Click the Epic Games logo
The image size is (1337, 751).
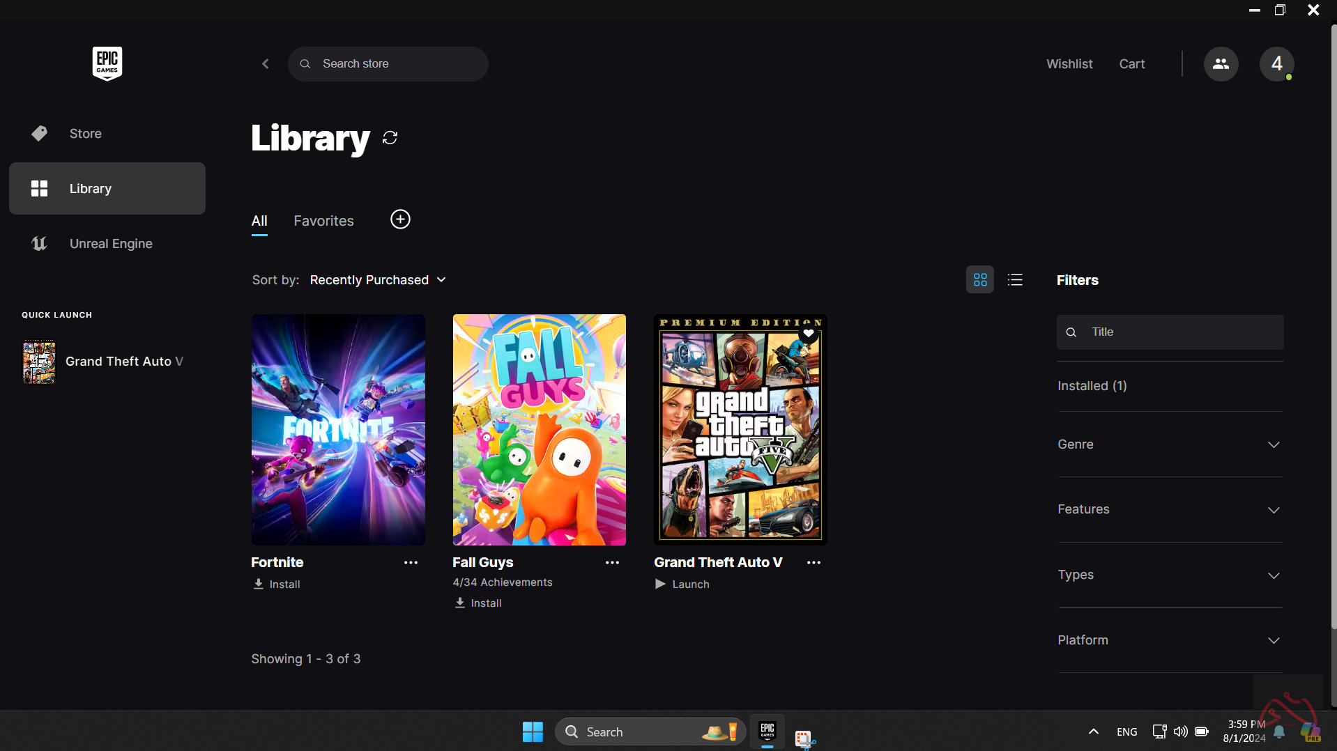[107, 63]
